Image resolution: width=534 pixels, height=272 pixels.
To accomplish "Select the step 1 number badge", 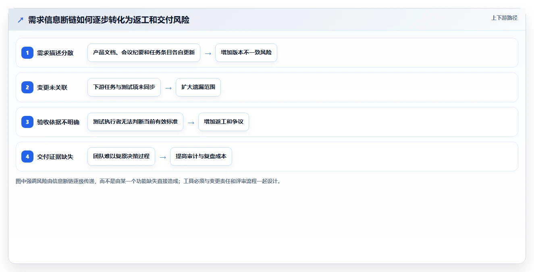I will click(27, 53).
